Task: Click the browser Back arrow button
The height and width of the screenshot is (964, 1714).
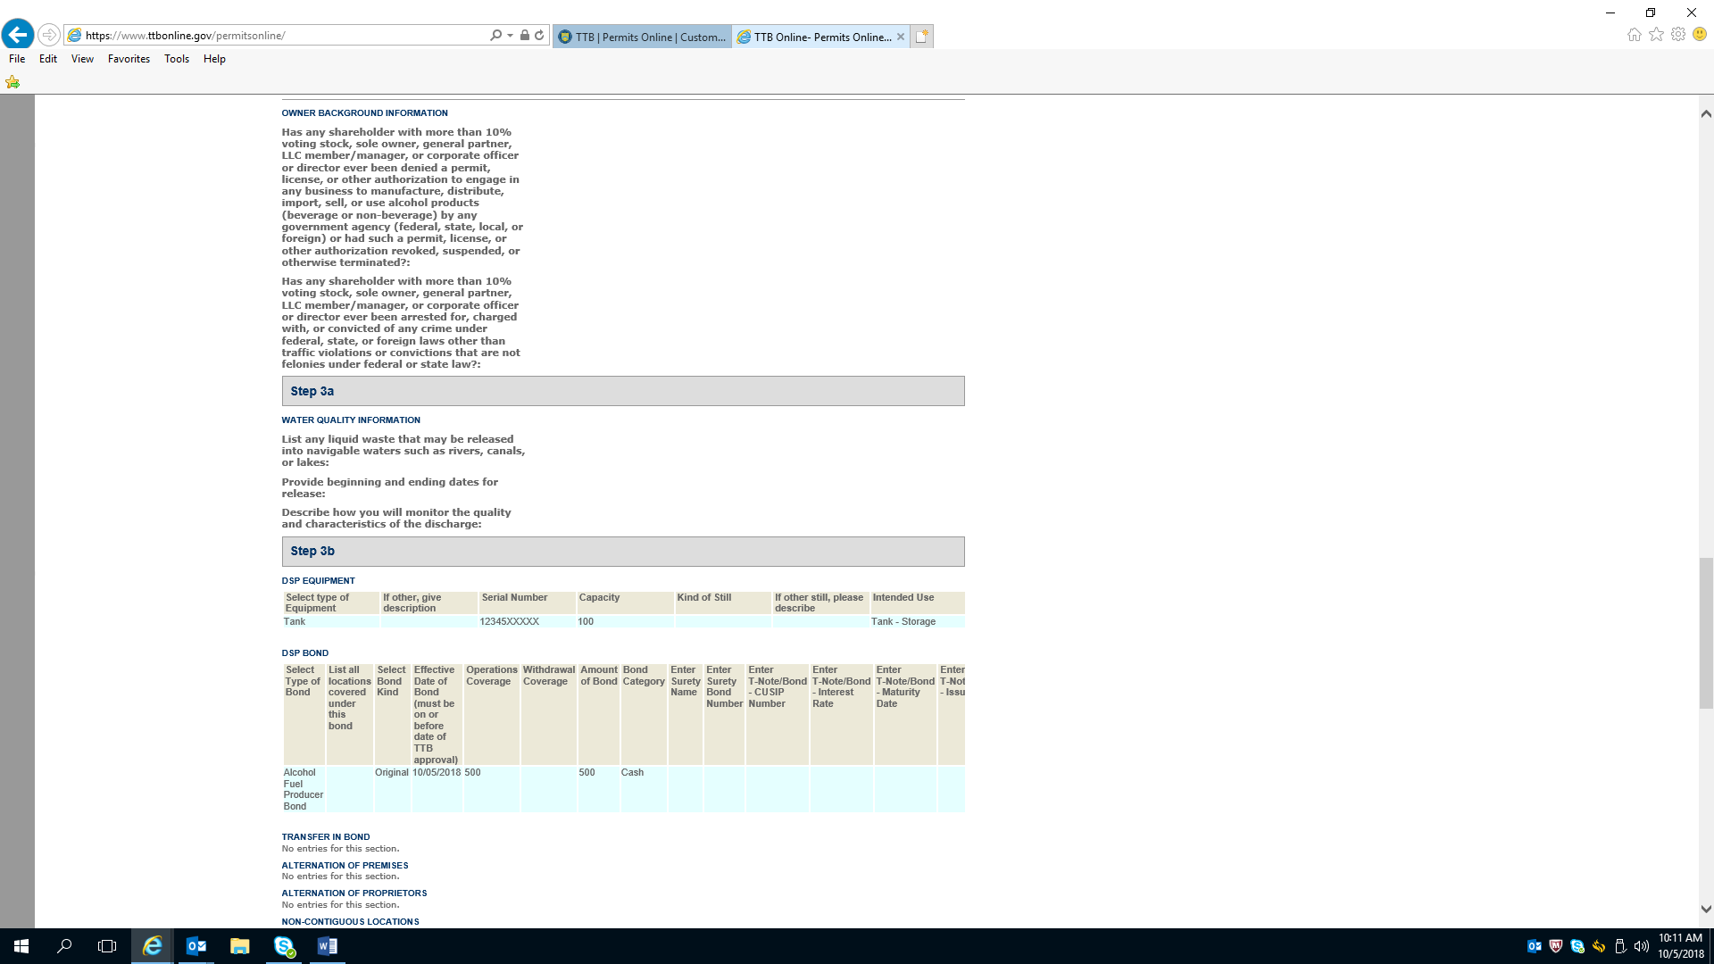Action: coord(17,35)
